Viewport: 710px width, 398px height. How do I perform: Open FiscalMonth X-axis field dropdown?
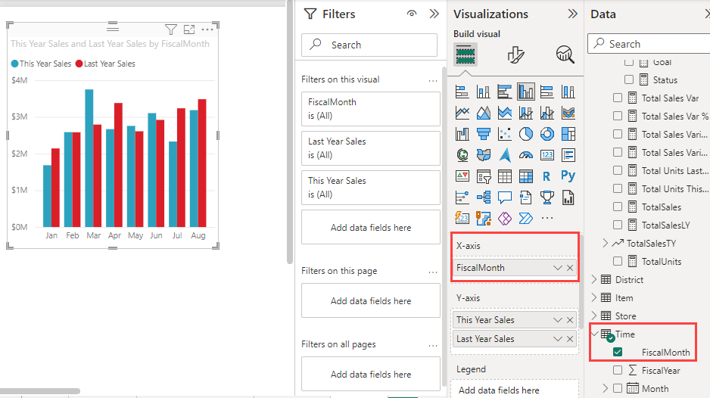558,268
